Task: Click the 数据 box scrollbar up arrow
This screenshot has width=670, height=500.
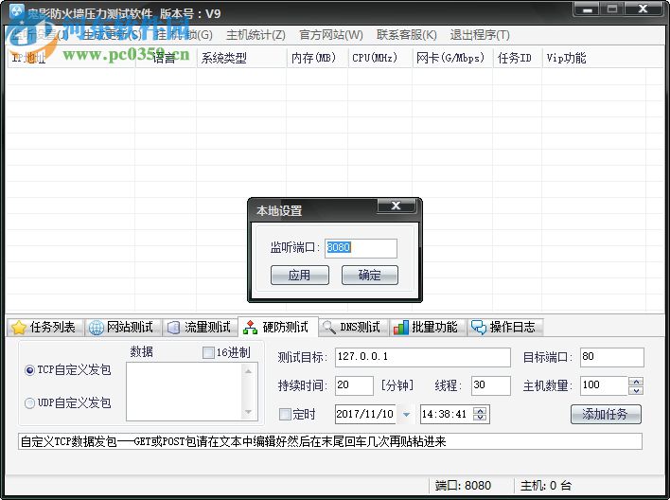Action: pos(248,371)
